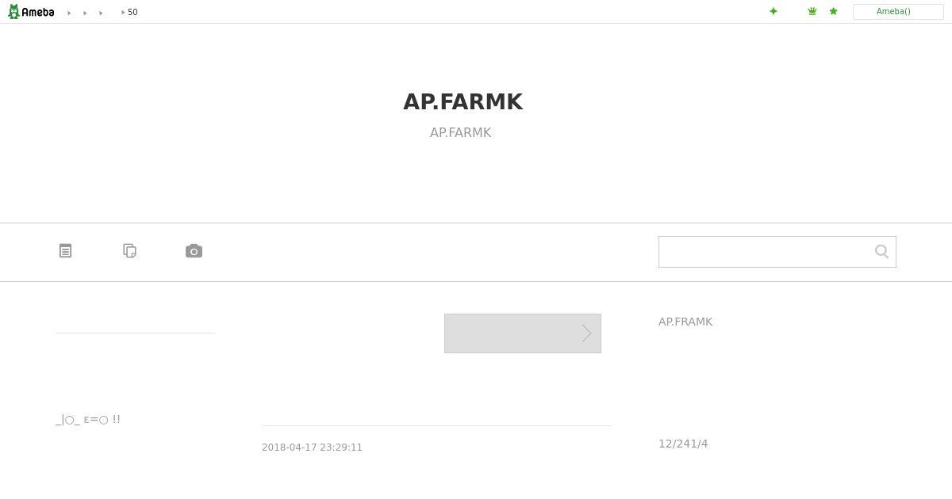Click the 2018-04-17 23:29:11 timestamp
This screenshot has width=952, height=499.
[x=312, y=448]
